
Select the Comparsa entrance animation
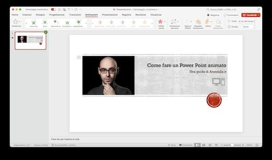pos(67,23)
